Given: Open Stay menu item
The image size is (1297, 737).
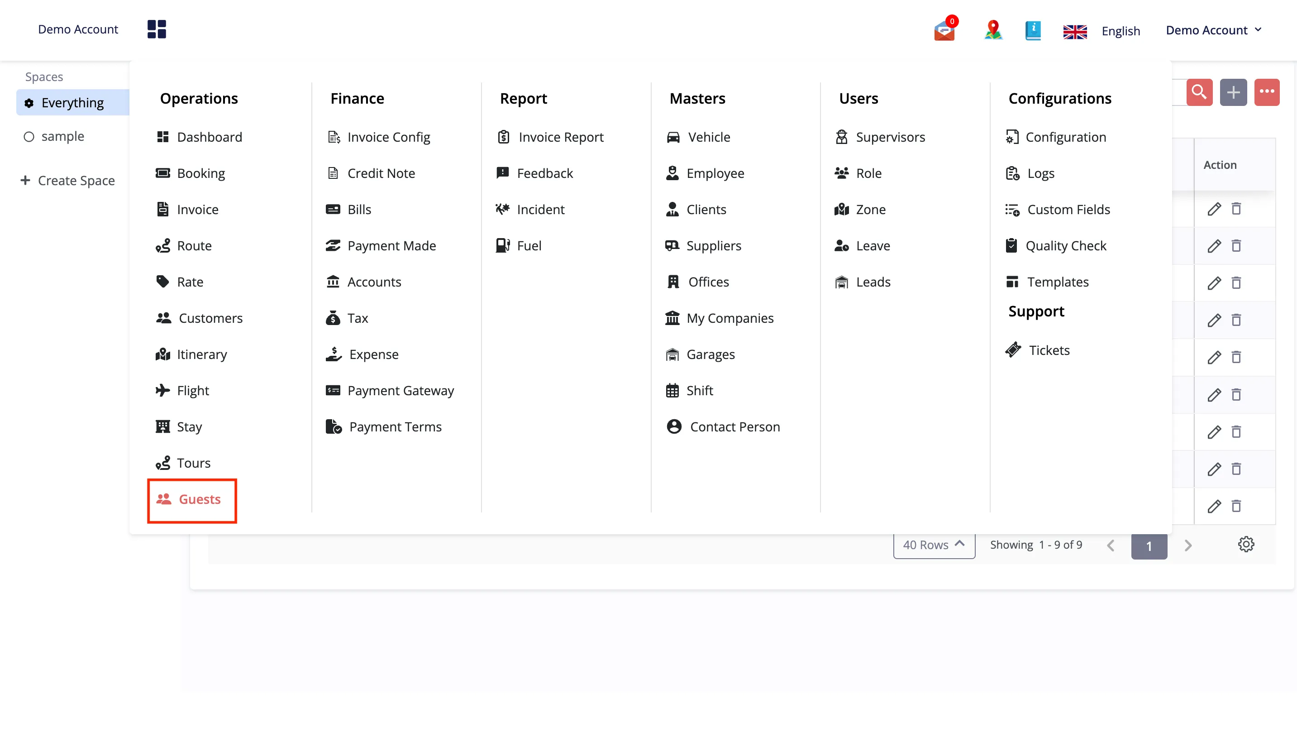Looking at the screenshot, I should [x=179, y=427].
